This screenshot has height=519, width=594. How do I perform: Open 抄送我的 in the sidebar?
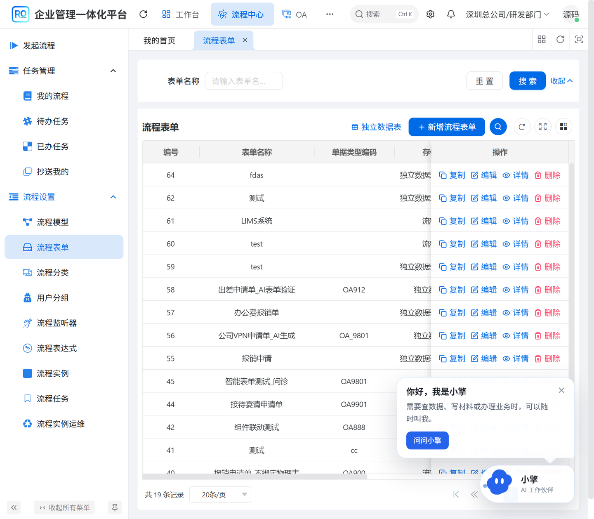click(64, 172)
